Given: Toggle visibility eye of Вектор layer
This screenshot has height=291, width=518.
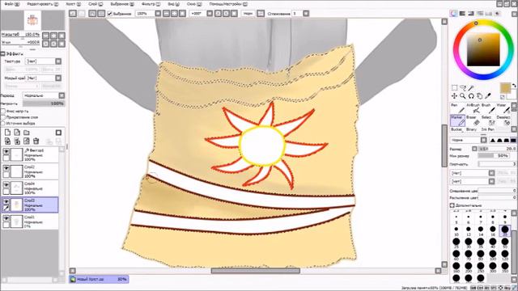Looking at the screenshot, I should pyautogui.click(x=6, y=151).
